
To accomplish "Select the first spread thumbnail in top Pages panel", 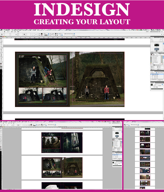I will pos(157,45).
